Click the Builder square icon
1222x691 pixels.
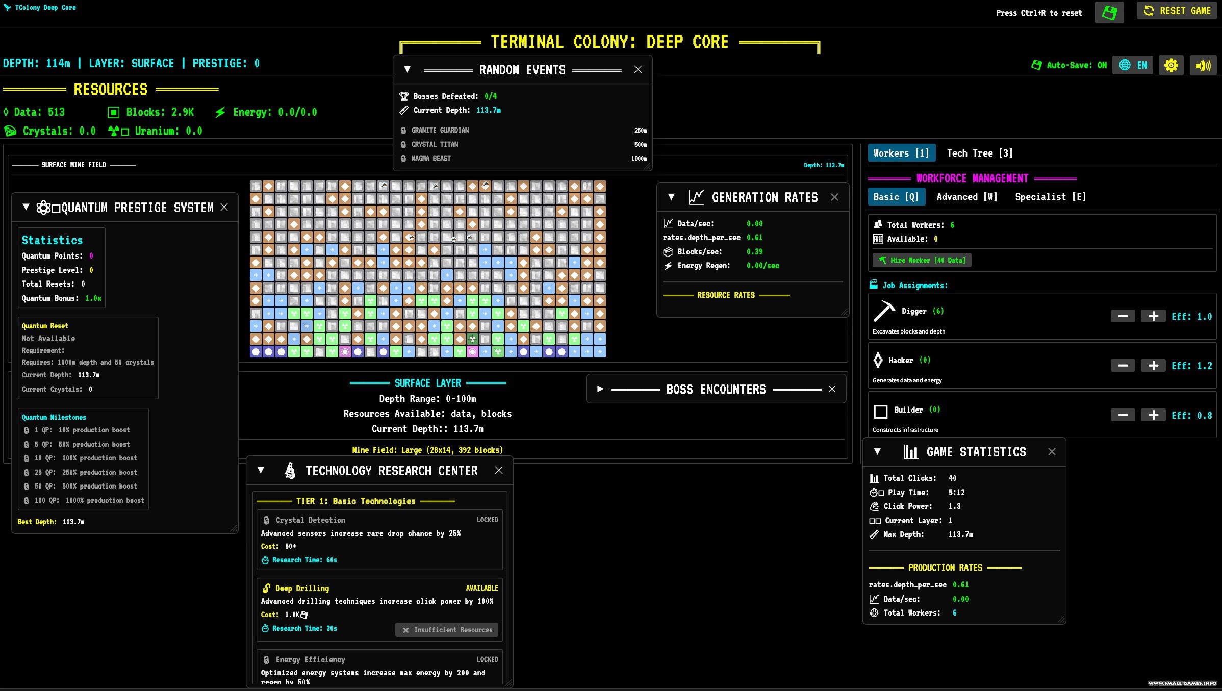tap(880, 411)
